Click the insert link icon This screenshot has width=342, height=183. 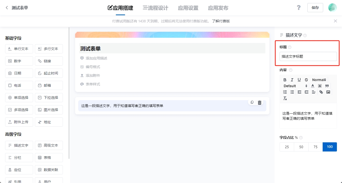[x=321, y=92]
